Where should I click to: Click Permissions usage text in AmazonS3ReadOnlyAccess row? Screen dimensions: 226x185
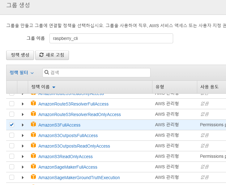coord(213,156)
